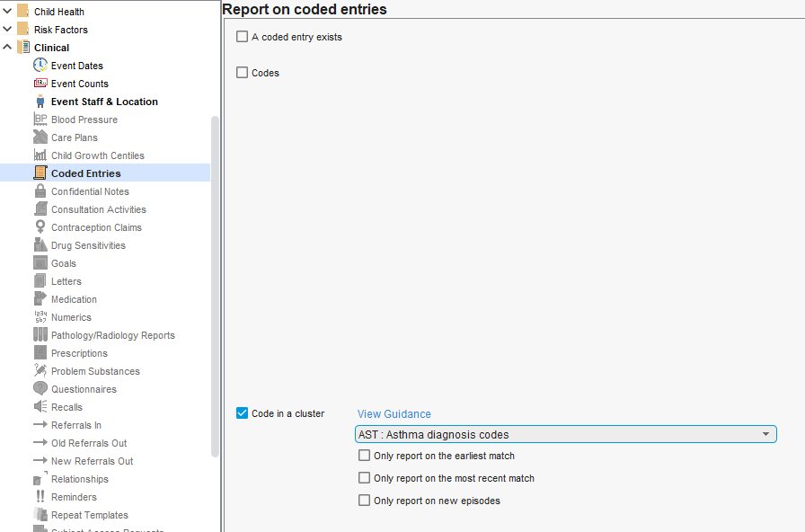Screen dimensions: 805x532
Task: Open the Medication tree item
Action: pyautogui.click(x=74, y=299)
